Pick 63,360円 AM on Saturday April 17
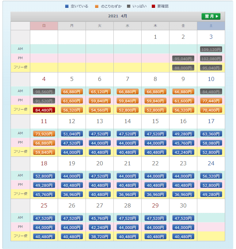This screenshot has width=236, height=249. 211,134
